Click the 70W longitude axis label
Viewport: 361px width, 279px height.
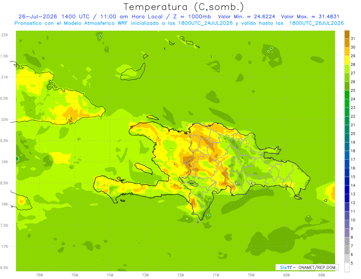tap(251, 275)
